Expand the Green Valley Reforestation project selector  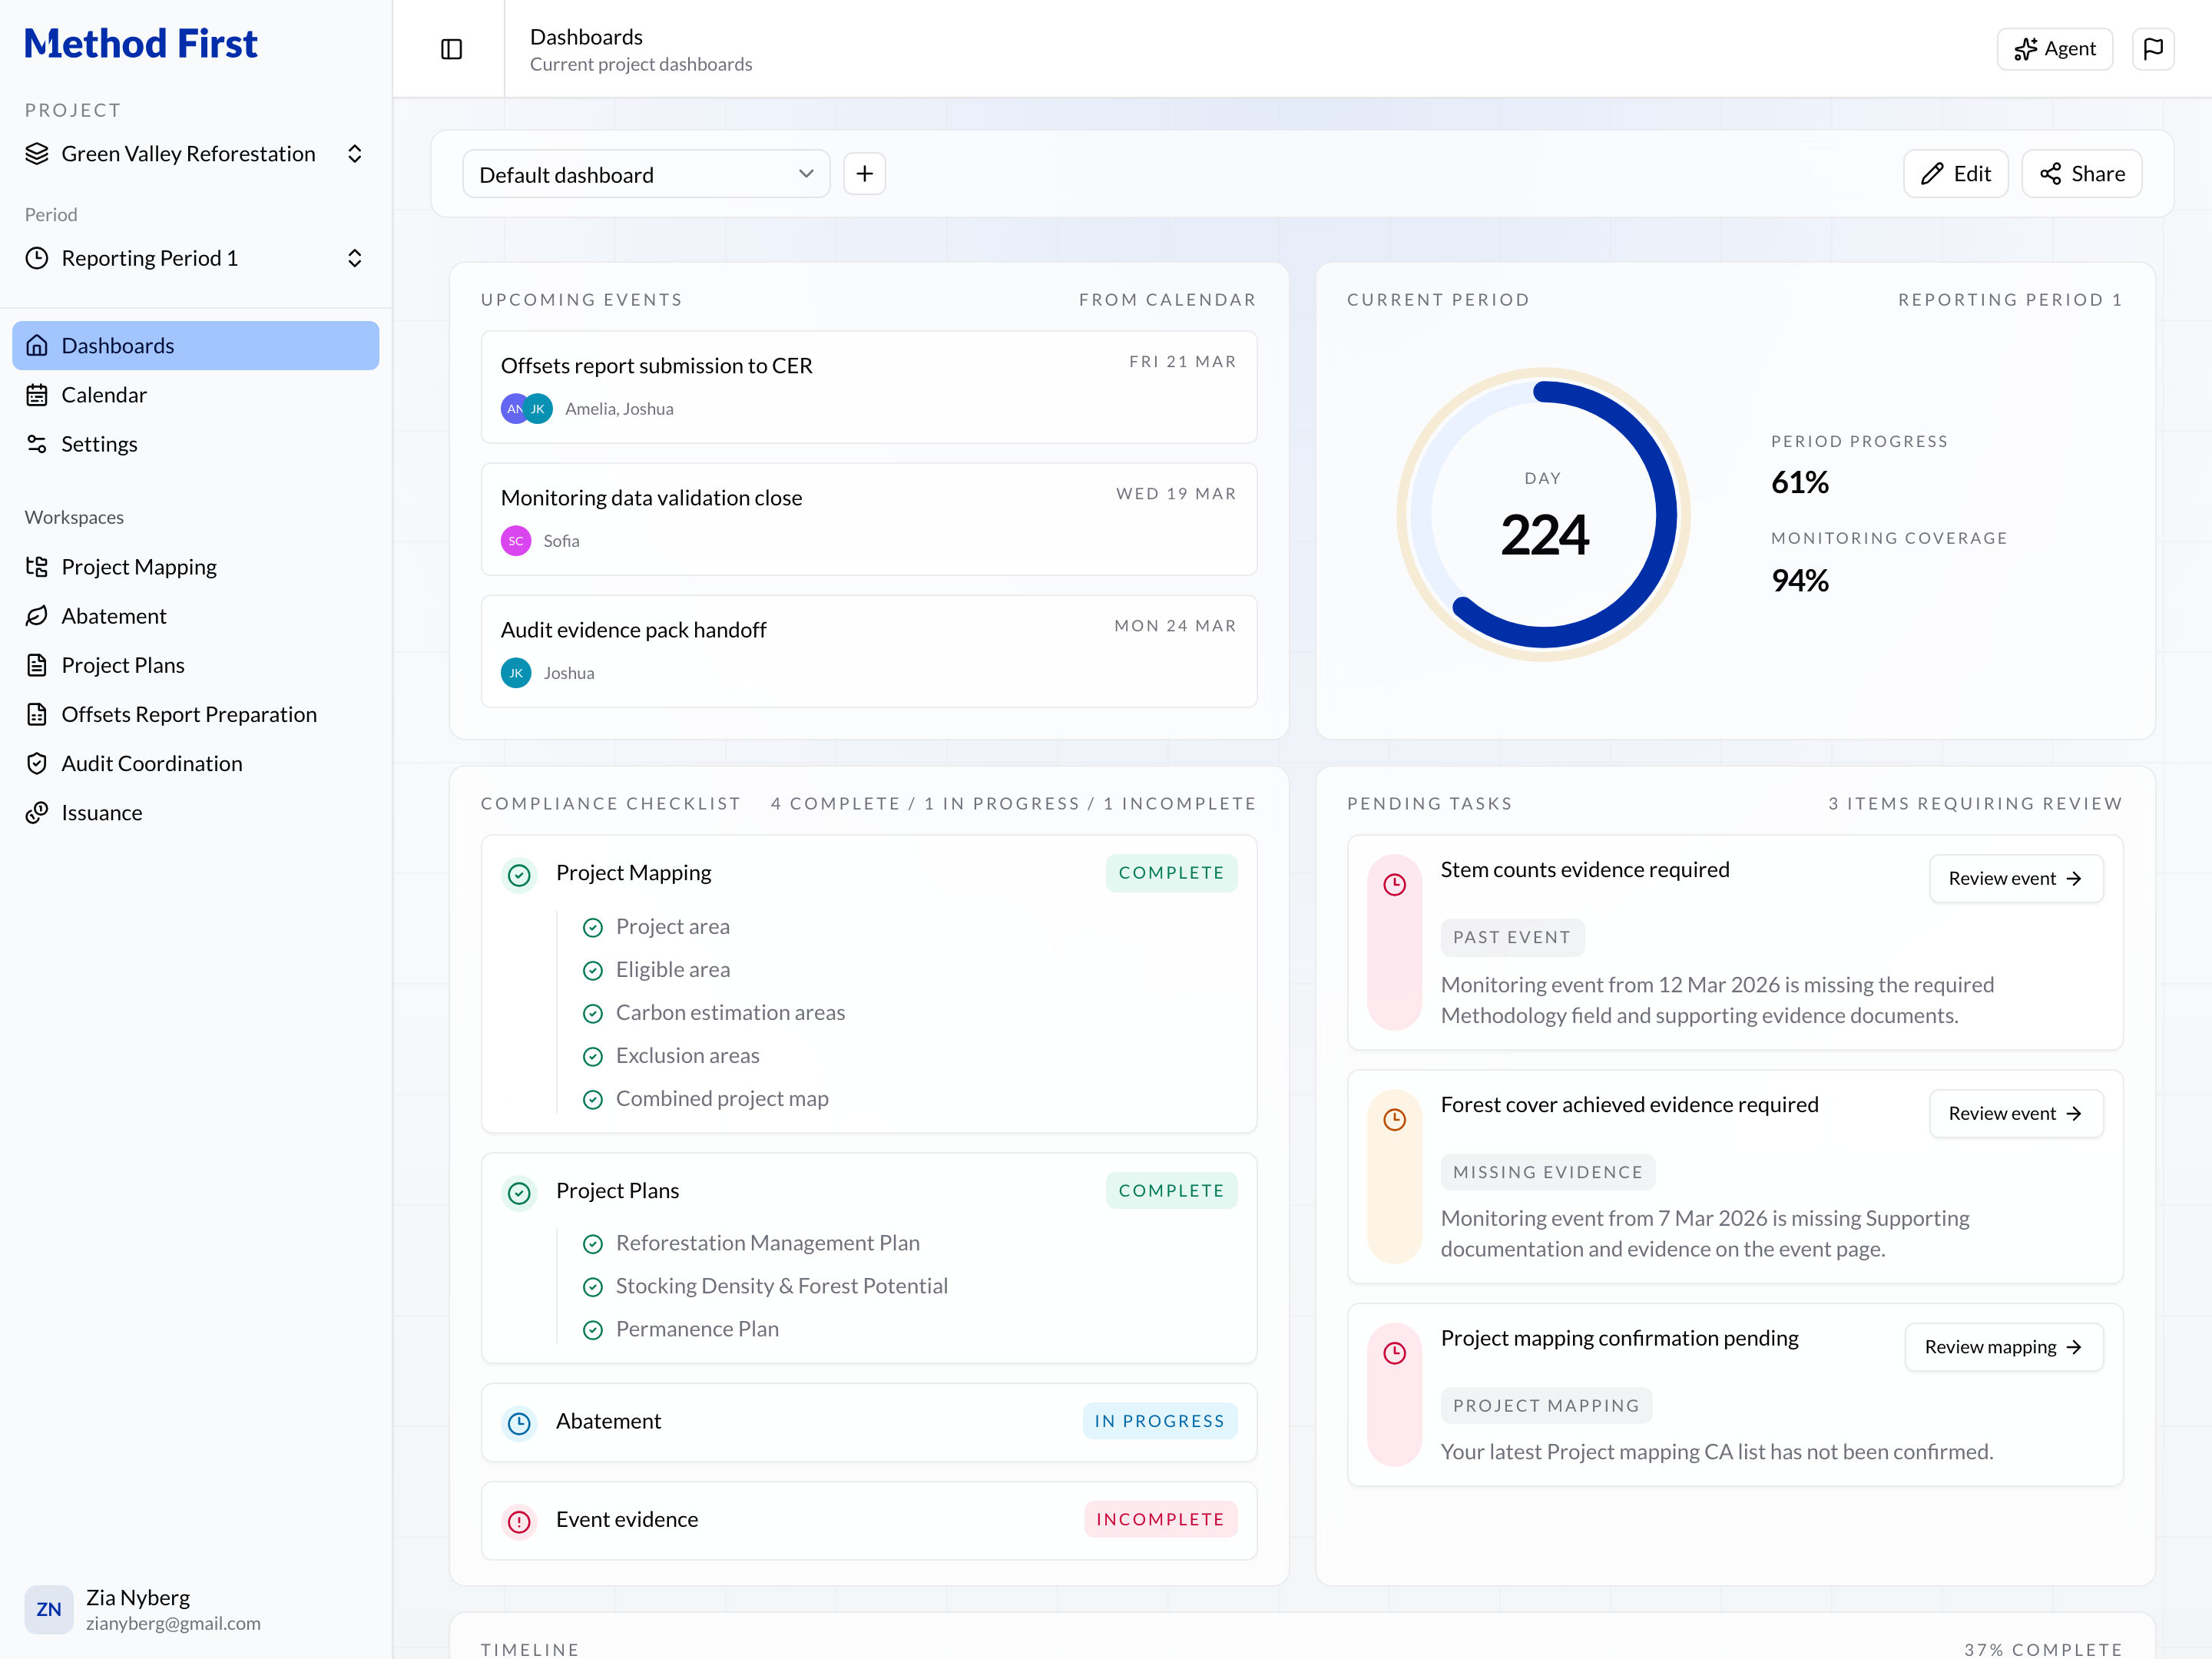pyautogui.click(x=194, y=154)
